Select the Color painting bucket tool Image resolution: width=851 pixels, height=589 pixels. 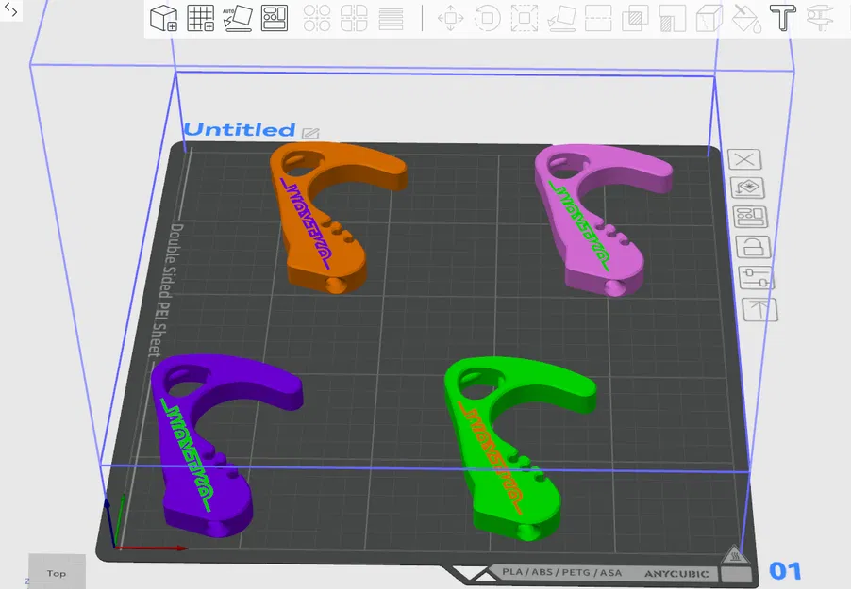(745, 18)
